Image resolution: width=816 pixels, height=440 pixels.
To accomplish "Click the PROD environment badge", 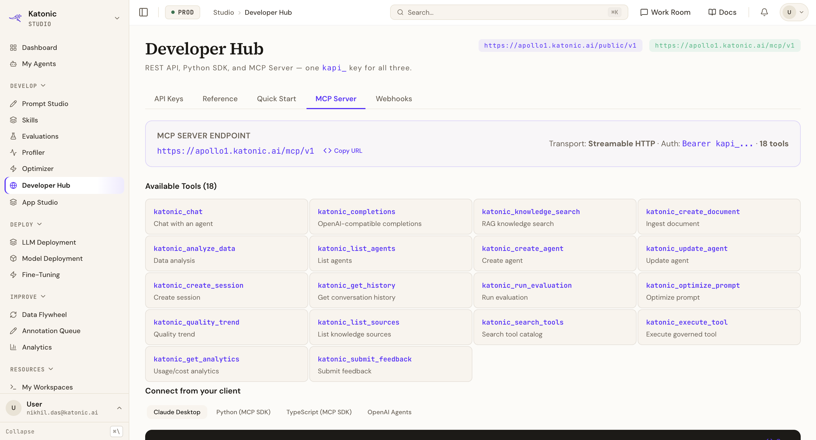I will 183,12.
